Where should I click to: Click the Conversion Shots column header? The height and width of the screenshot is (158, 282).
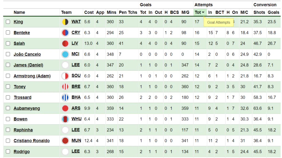click(x=259, y=12)
